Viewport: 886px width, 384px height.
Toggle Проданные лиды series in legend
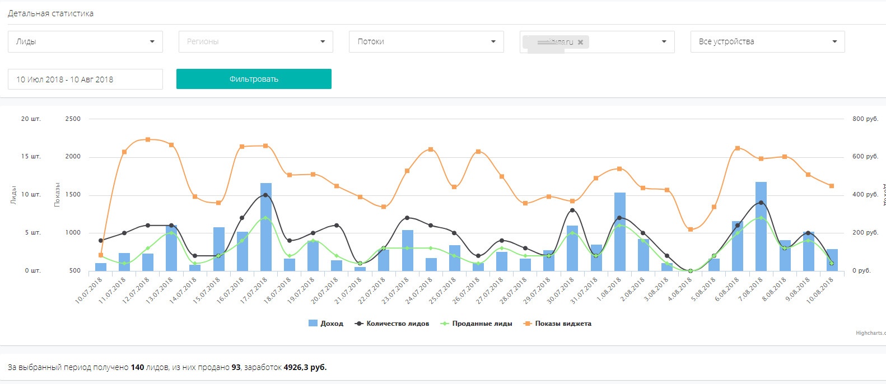coord(482,324)
